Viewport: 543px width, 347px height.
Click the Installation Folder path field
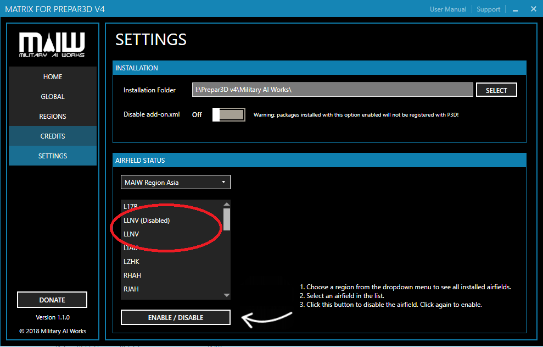pos(332,90)
